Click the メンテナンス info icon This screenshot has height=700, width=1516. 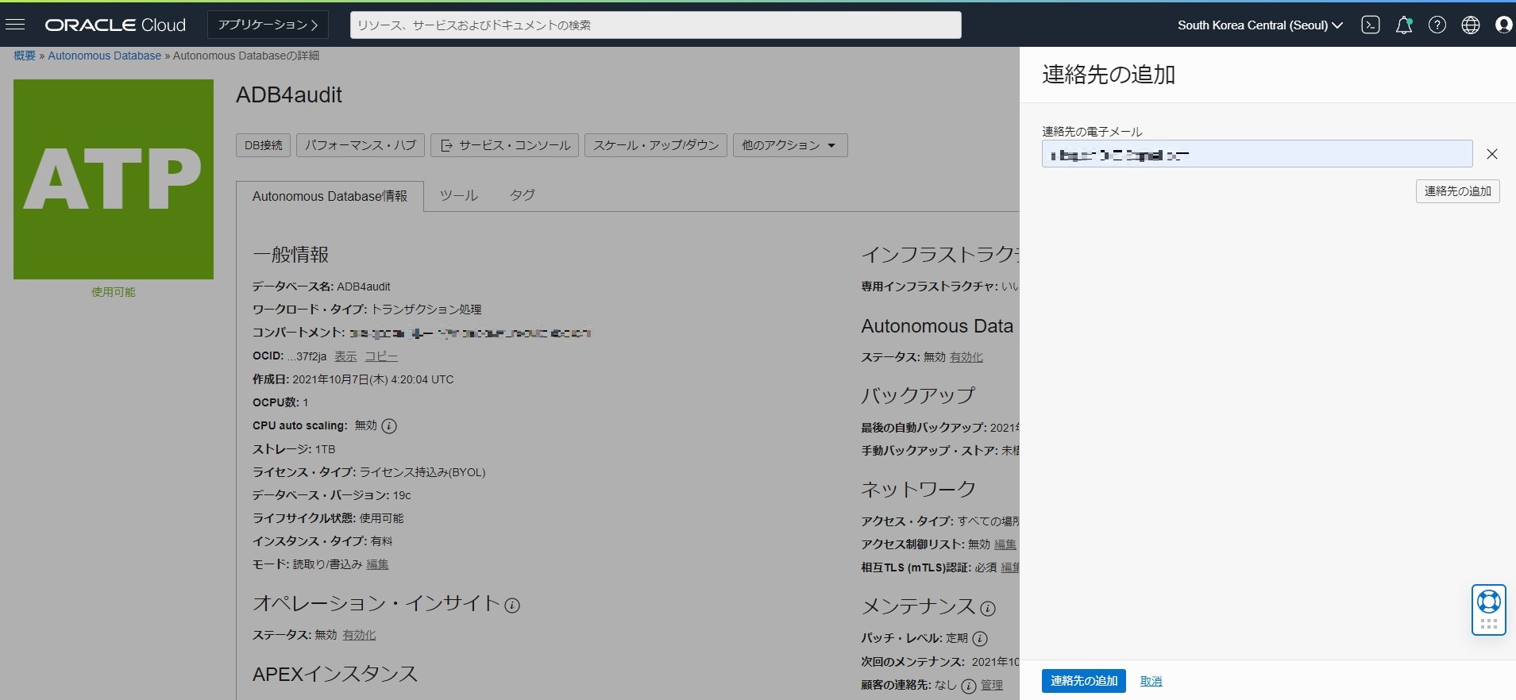point(988,609)
